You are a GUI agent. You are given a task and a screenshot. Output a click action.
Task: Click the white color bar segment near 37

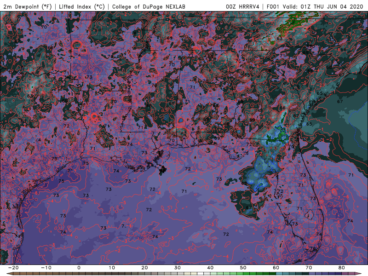click(x=200, y=274)
